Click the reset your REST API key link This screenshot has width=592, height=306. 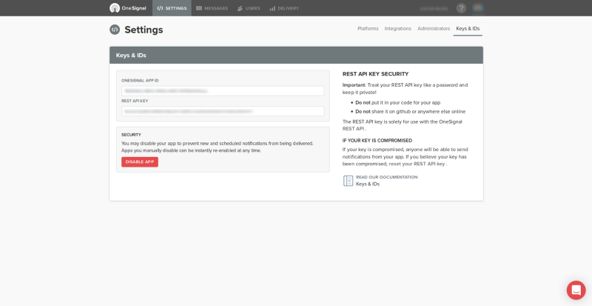pos(418,164)
